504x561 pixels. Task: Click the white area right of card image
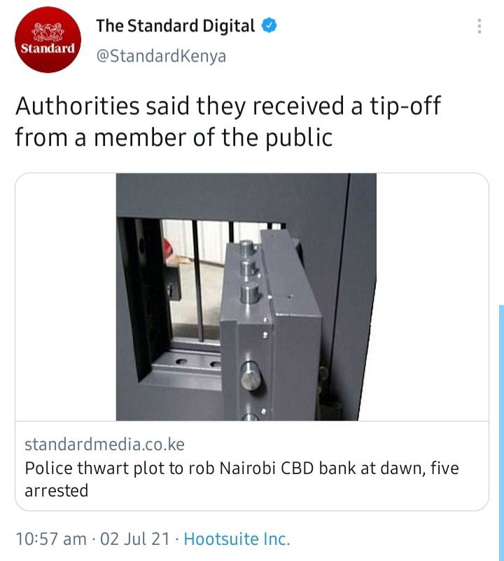(432, 297)
